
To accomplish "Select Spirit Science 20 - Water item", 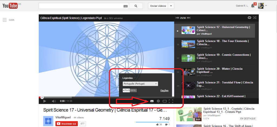I will [x=215, y=72].
